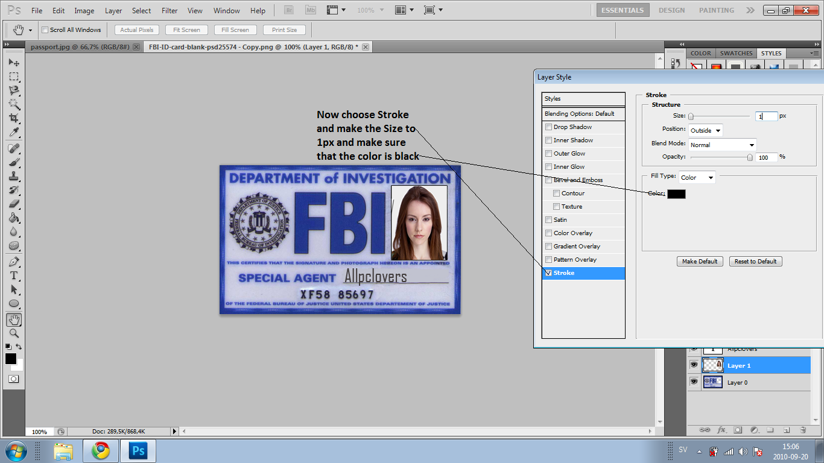This screenshot has width=824, height=463.
Task: Select the Lasso tool
Action: 13,90
